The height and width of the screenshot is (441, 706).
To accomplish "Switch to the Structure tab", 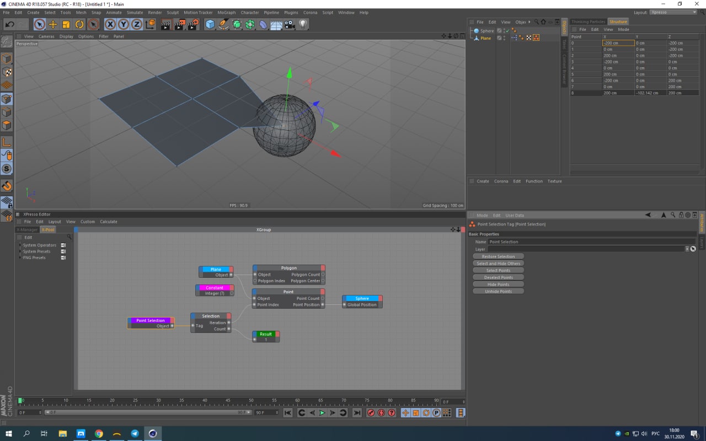I will pyautogui.click(x=618, y=21).
